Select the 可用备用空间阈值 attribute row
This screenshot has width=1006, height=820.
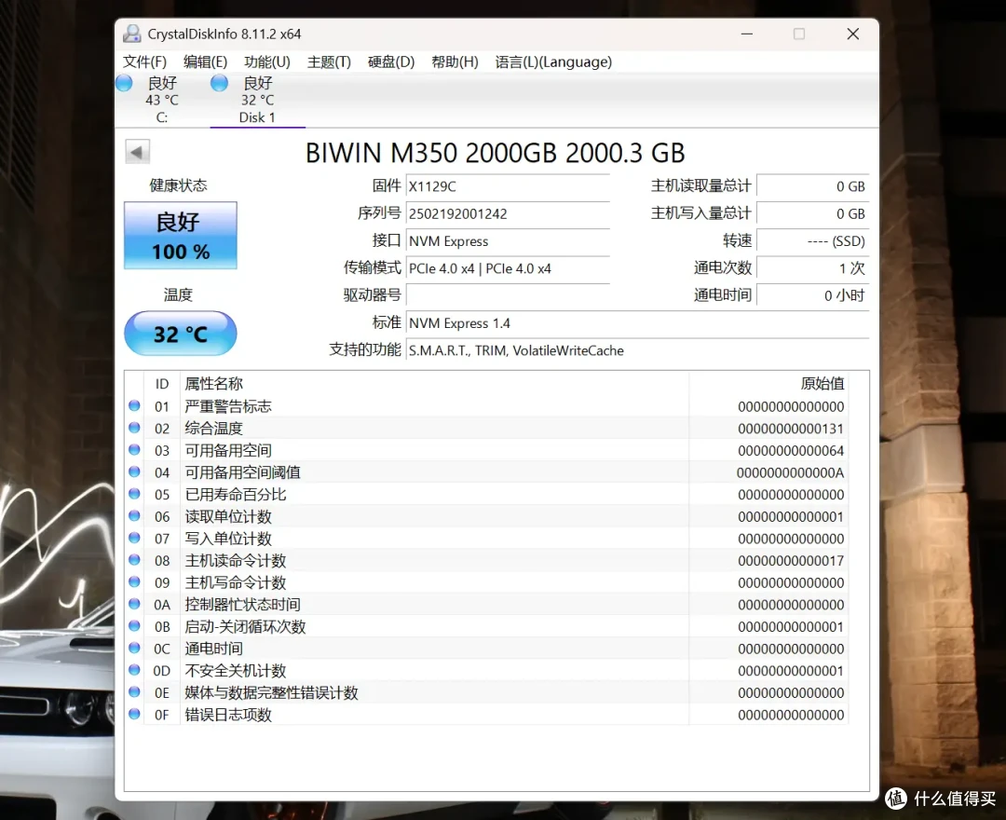487,472
